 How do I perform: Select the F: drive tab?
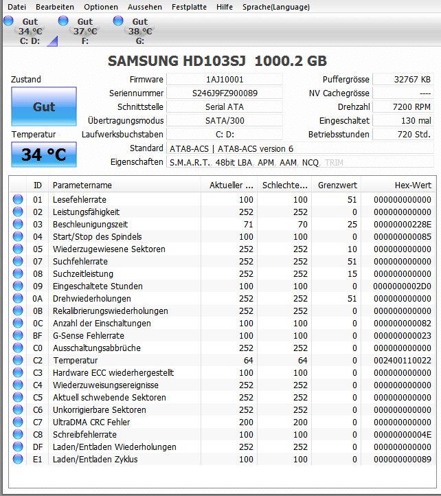click(85, 31)
